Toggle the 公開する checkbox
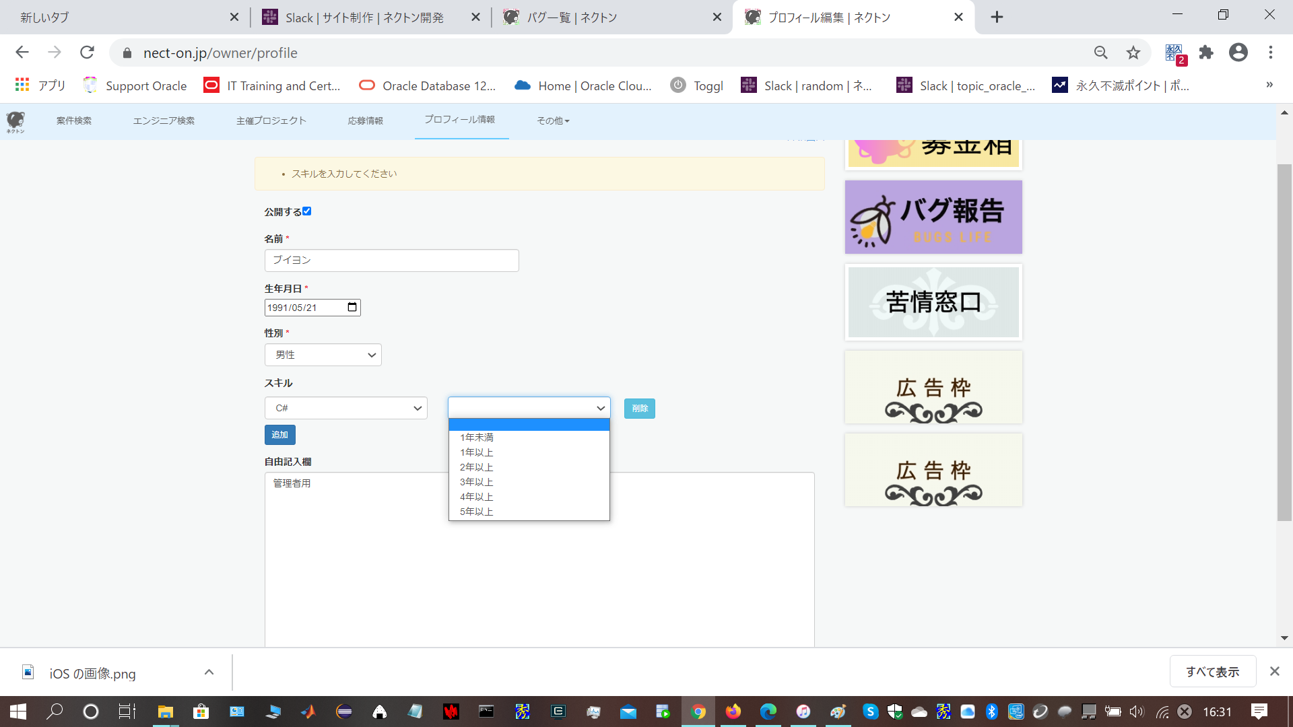Viewport: 1293px width, 727px height. click(307, 211)
